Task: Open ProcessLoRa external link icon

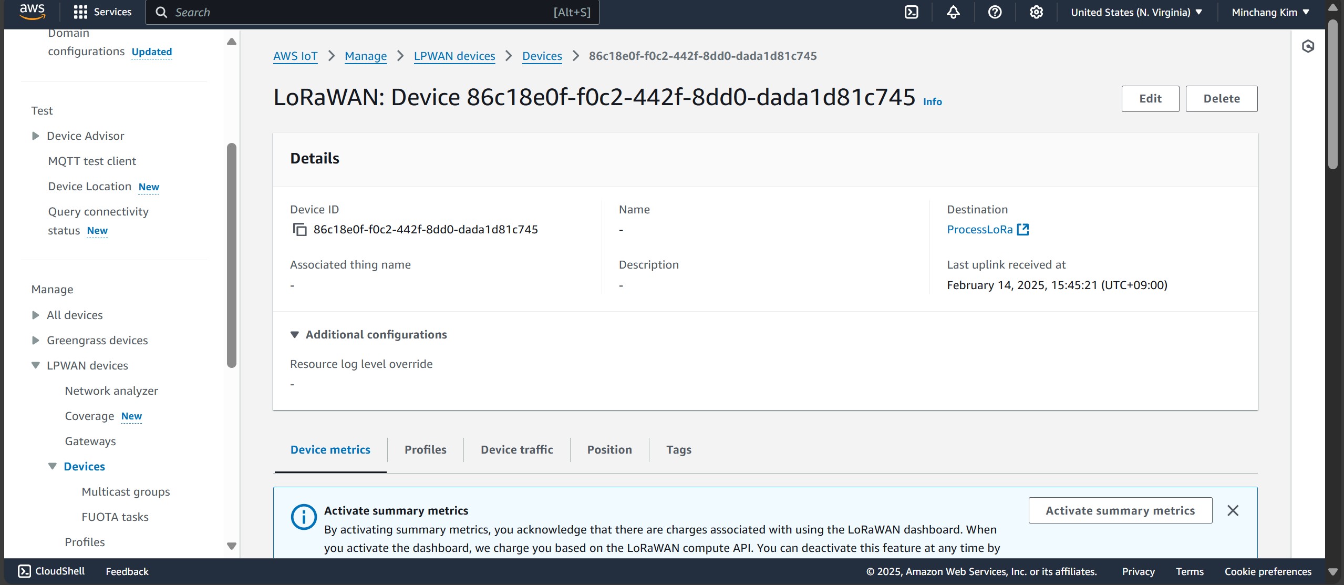Action: (1022, 230)
